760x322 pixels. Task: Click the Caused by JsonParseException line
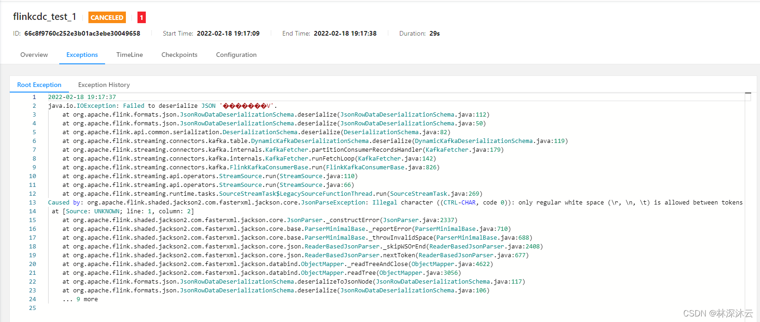coord(395,203)
